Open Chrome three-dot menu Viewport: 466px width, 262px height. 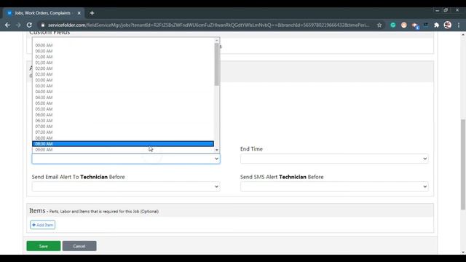459,25
